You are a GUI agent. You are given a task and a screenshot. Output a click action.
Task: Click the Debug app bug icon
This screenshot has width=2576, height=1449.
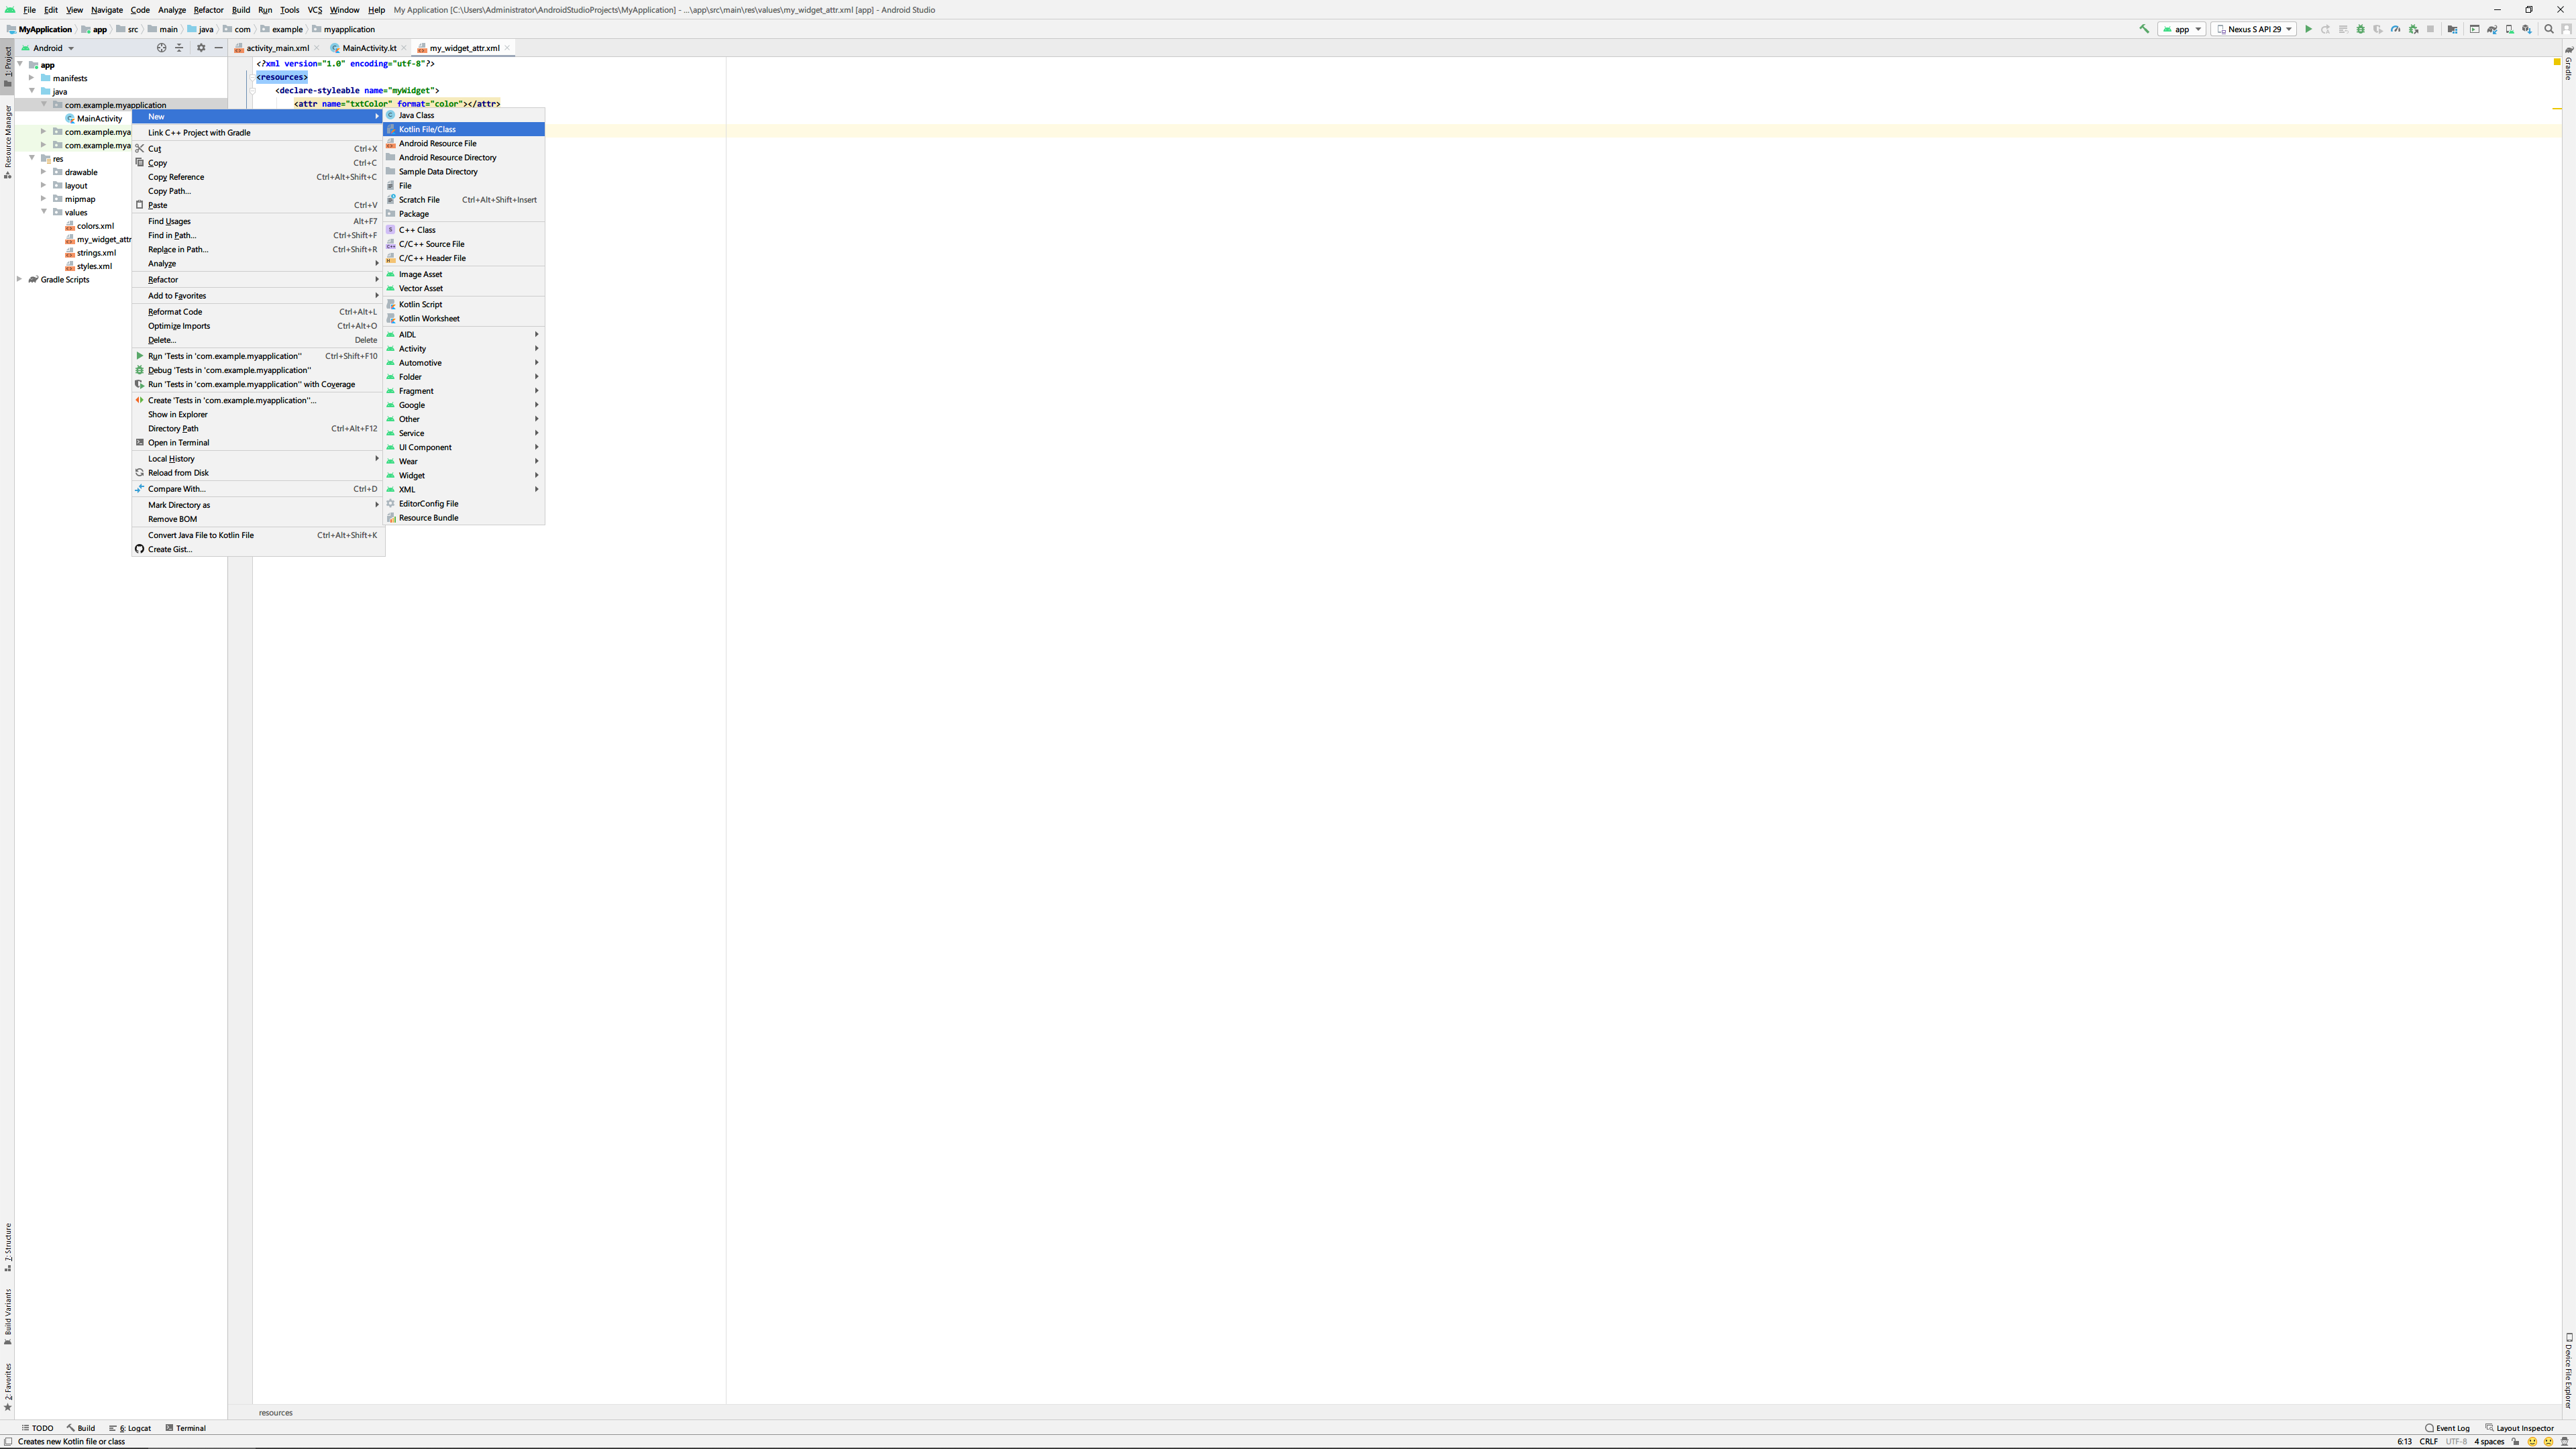2361,29
